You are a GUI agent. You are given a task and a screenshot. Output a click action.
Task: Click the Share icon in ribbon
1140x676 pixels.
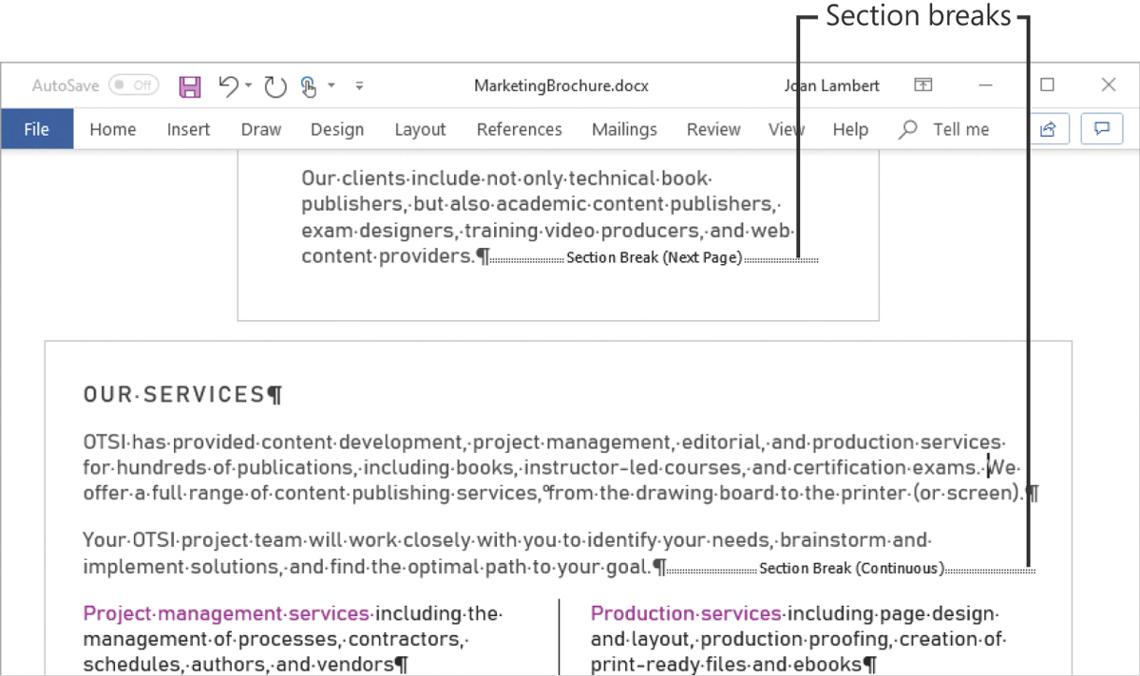[1049, 129]
